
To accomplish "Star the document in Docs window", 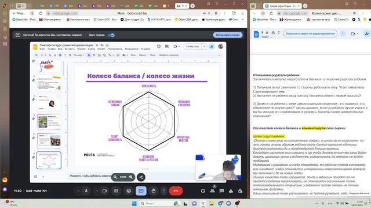I will (267, 32).
